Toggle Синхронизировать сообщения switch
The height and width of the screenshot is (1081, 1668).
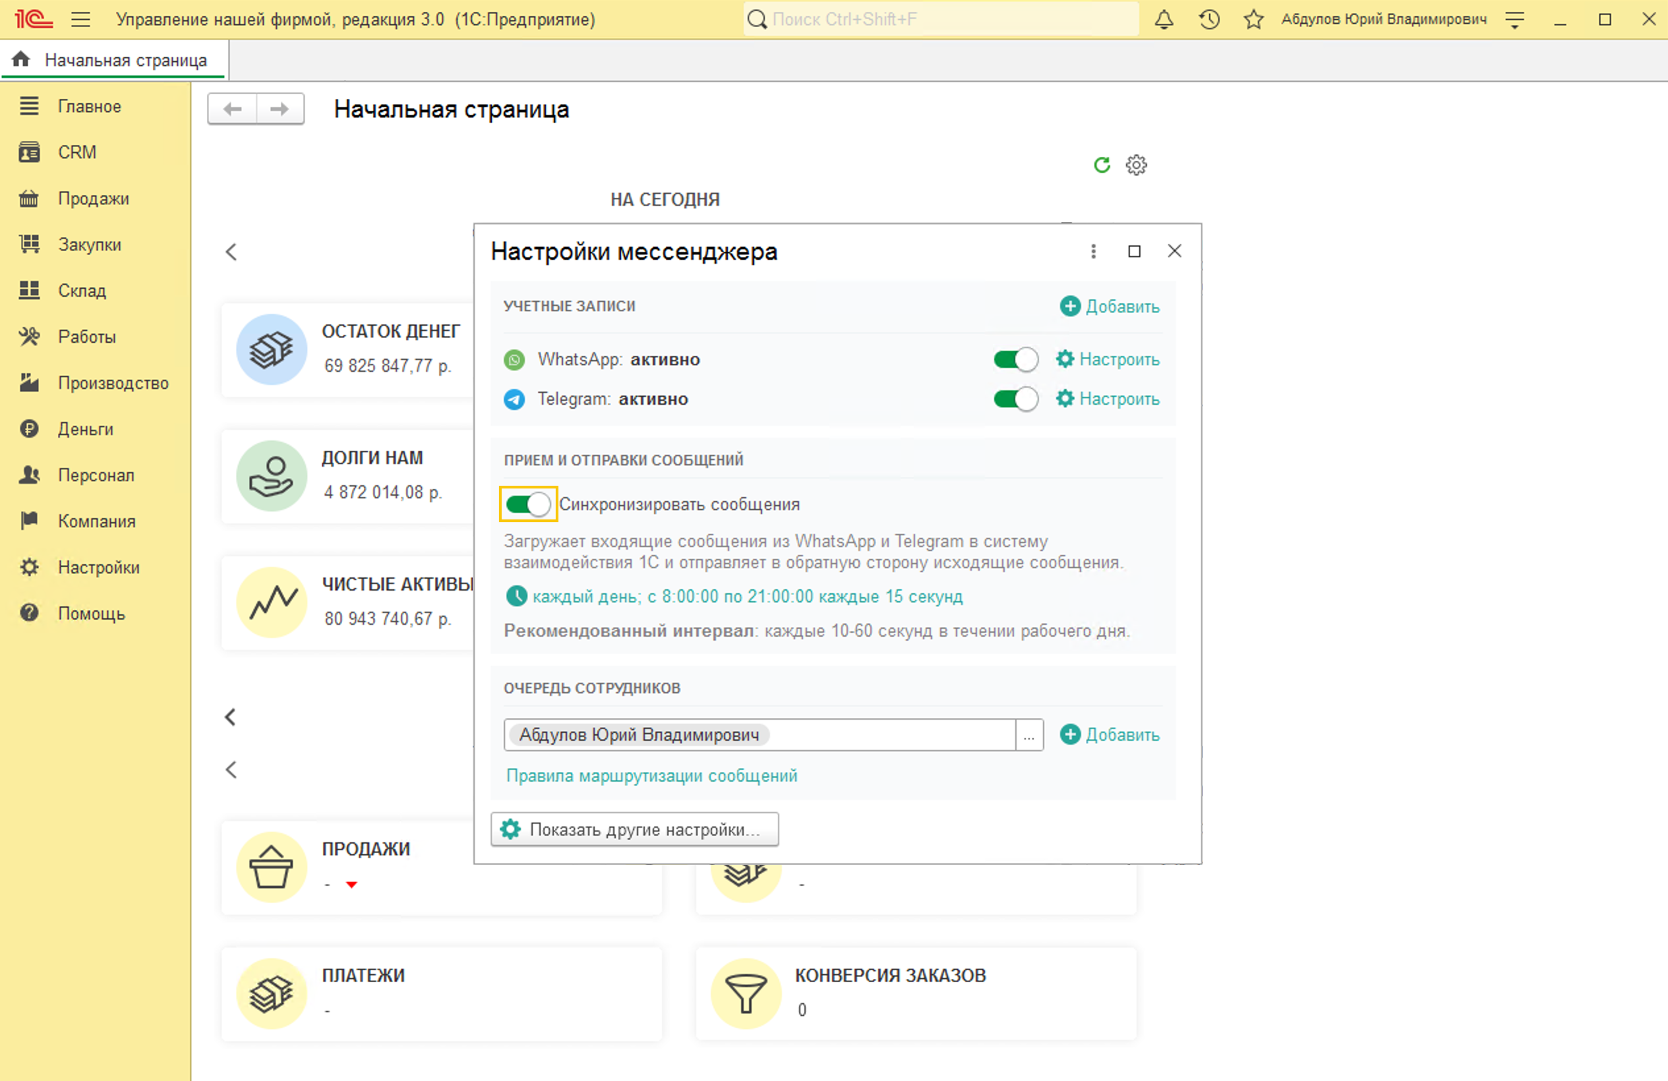click(527, 504)
